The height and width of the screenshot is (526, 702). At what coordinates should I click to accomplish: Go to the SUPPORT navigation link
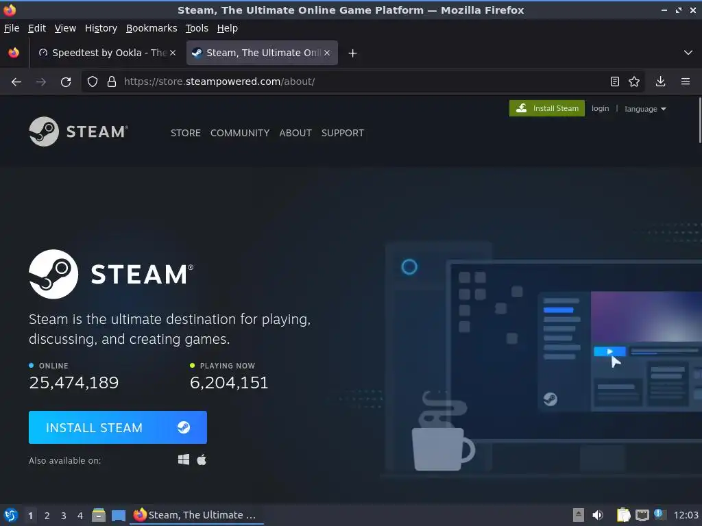343,133
